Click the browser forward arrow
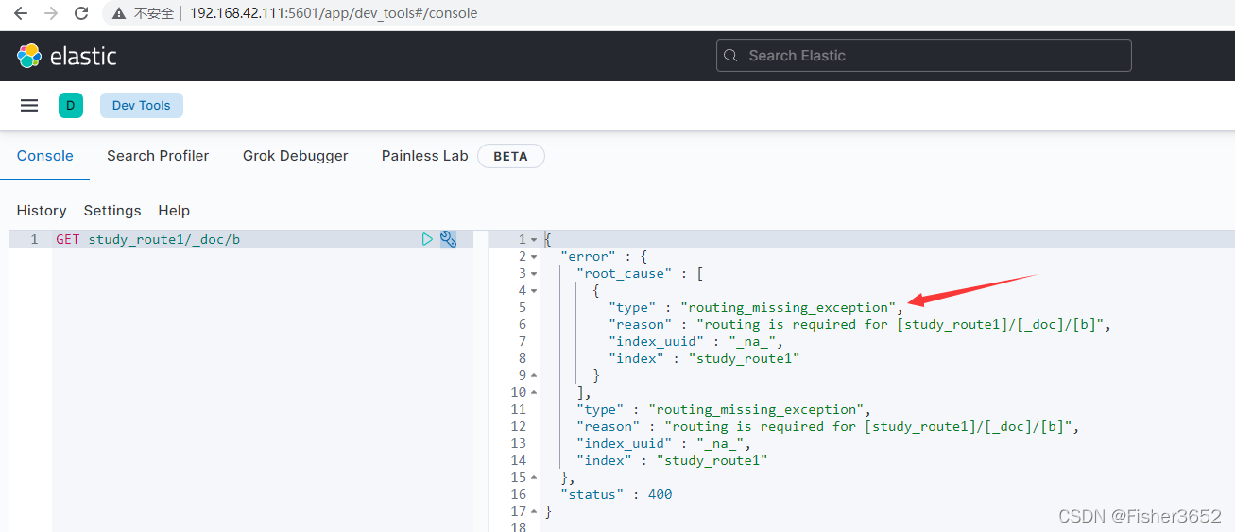The image size is (1235, 532). (x=51, y=13)
